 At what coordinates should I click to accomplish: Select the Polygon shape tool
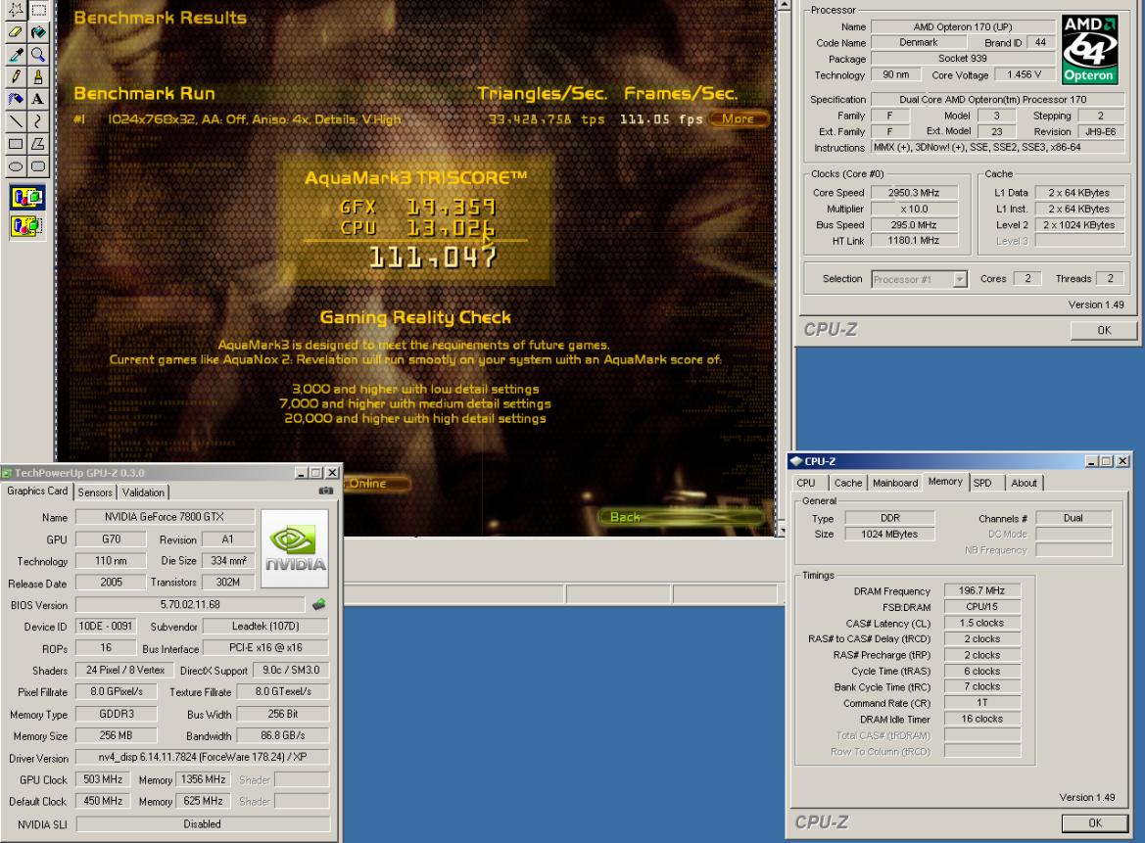pos(38,144)
